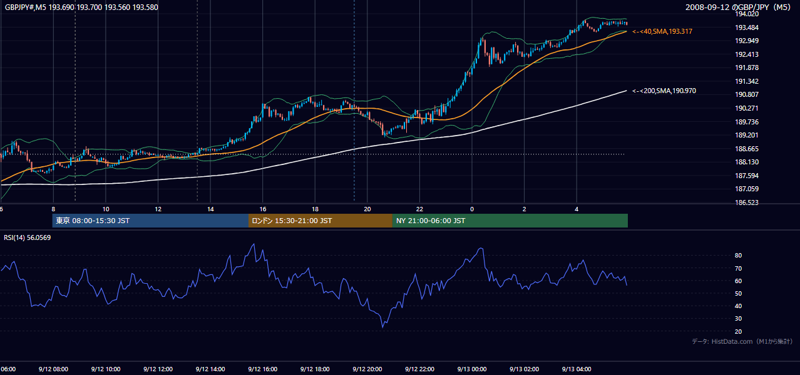Click price axis label 186.523
Image resolution: width=800 pixels, height=375 pixels.
pyautogui.click(x=747, y=202)
